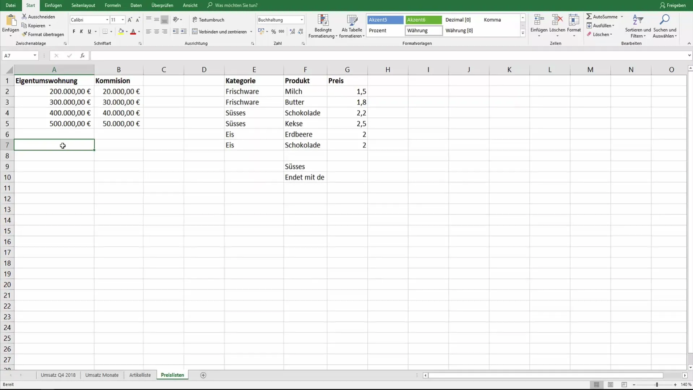
Task: Click the red font color A swatch
Action: click(x=133, y=32)
